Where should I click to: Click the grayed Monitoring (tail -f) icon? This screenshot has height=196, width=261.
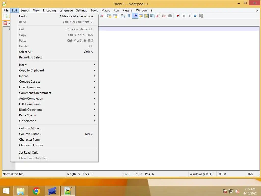pyautogui.click(x=170, y=16)
